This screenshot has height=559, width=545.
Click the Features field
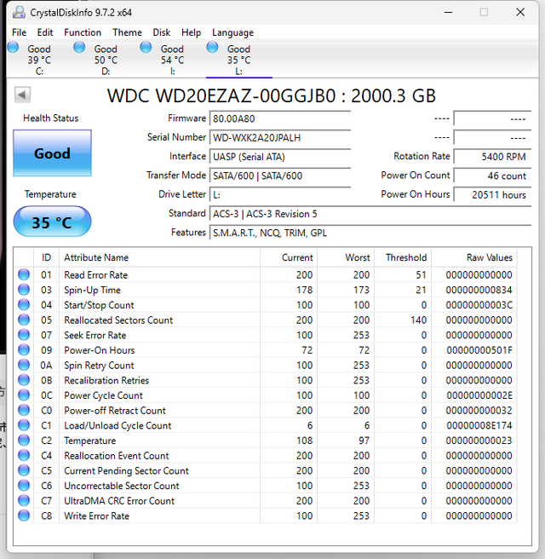point(370,233)
